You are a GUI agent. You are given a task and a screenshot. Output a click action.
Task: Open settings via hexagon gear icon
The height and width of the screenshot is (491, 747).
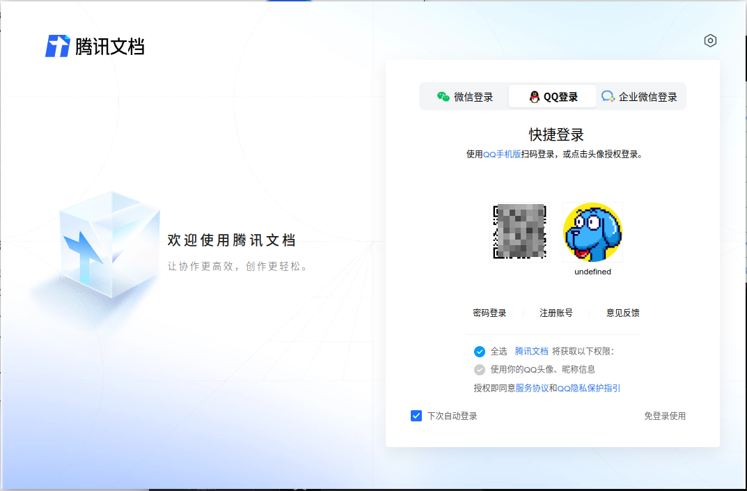click(710, 40)
